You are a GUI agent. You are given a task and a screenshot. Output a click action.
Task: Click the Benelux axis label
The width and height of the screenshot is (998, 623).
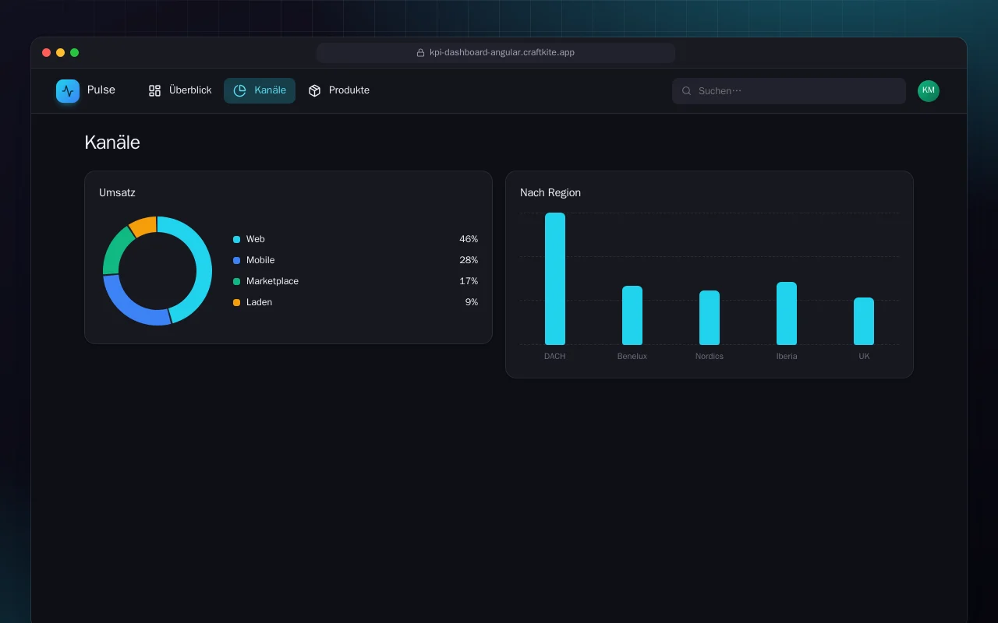coord(632,356)
